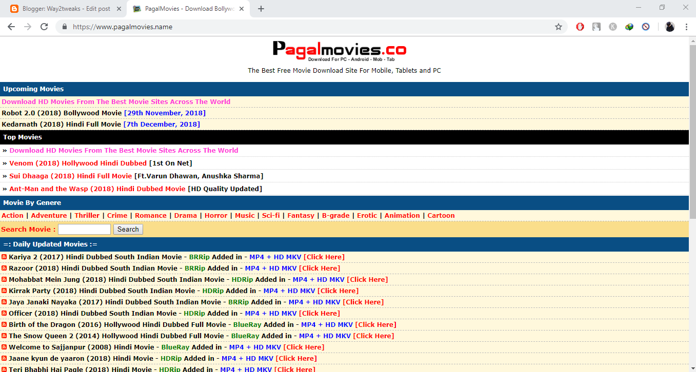
Task: Click [Click Here] for Jaane kyun de yaaron
Action: pos(296,358)
